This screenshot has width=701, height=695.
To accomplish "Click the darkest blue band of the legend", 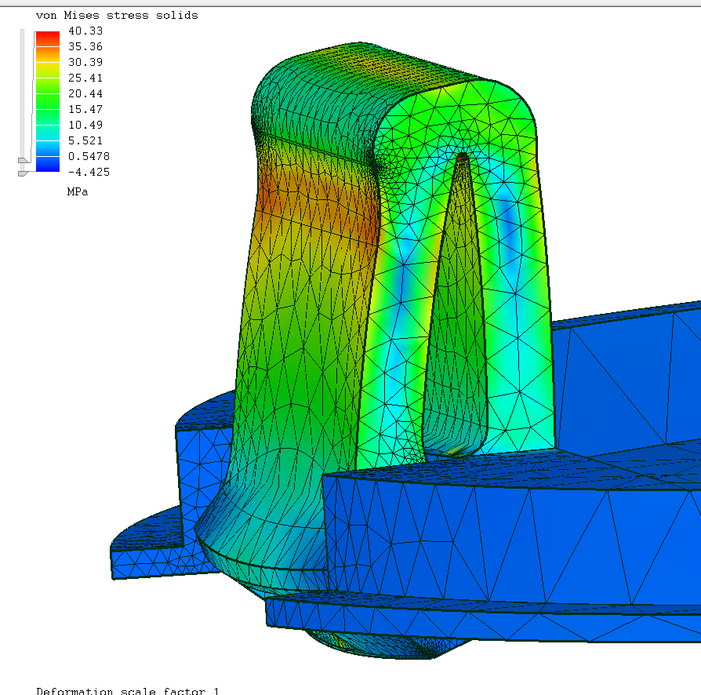I will click(x=47, y=164).
